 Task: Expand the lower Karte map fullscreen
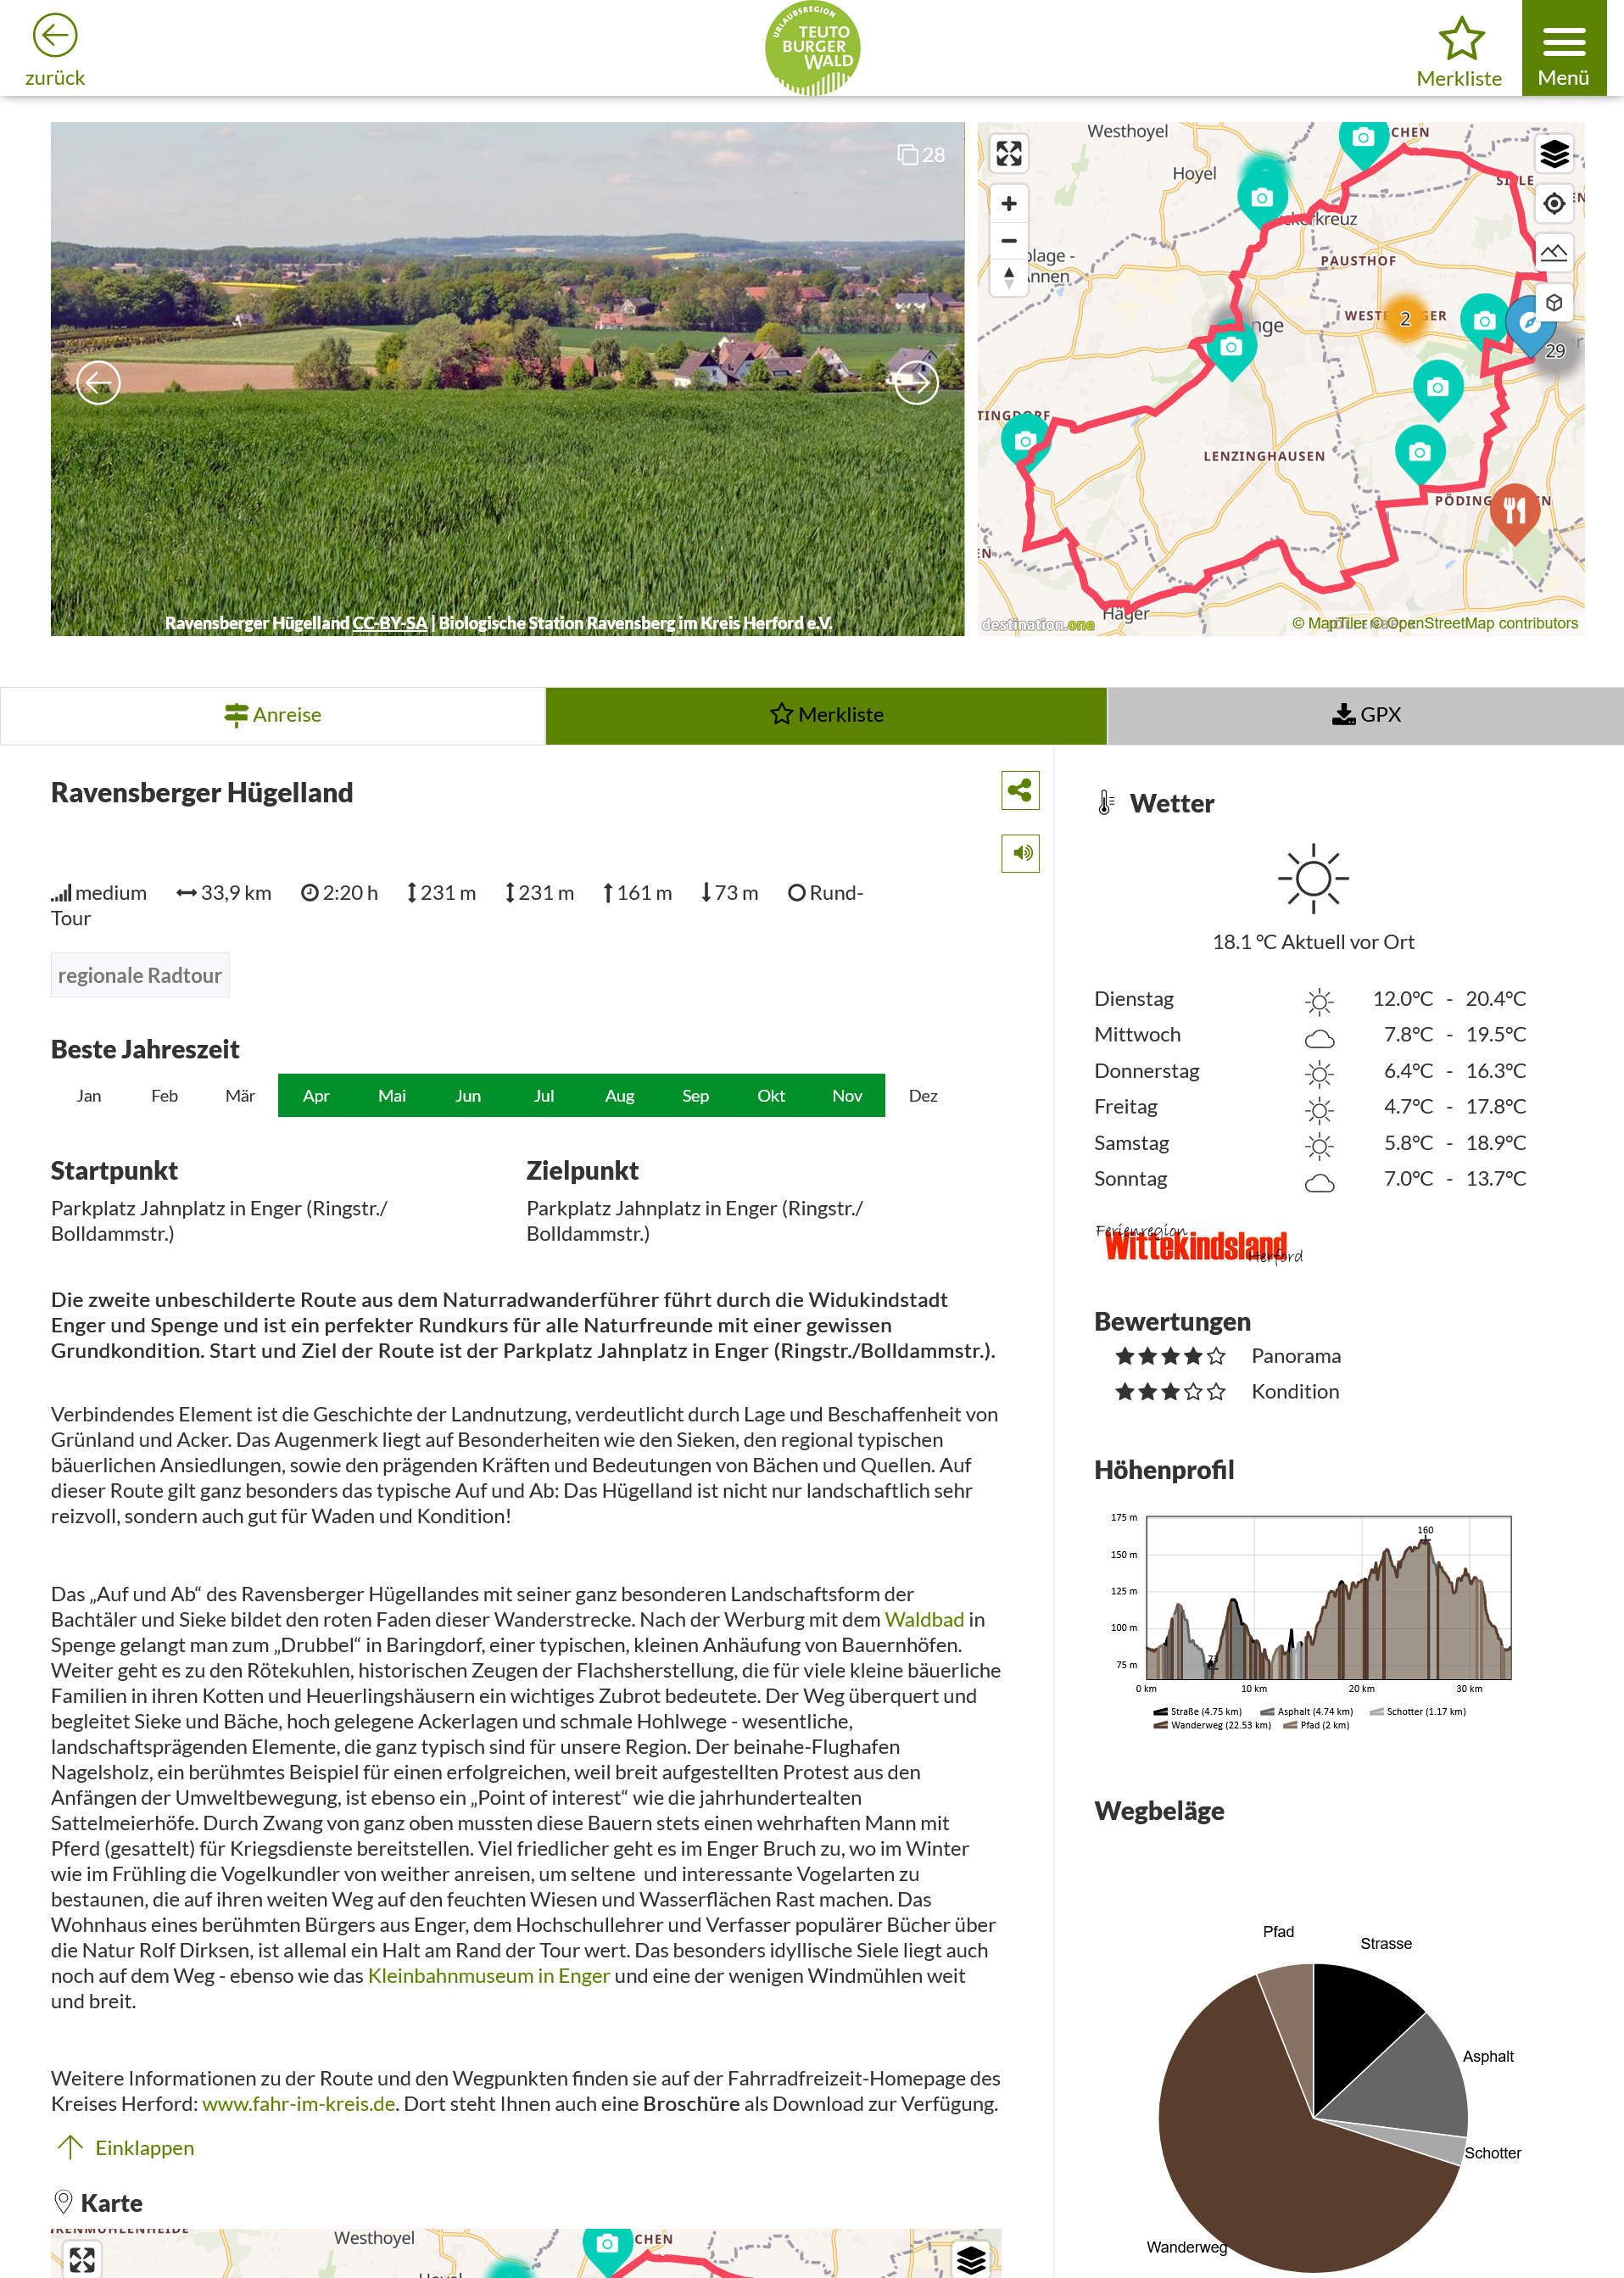pyautogui.click(x=82, y=2259)
